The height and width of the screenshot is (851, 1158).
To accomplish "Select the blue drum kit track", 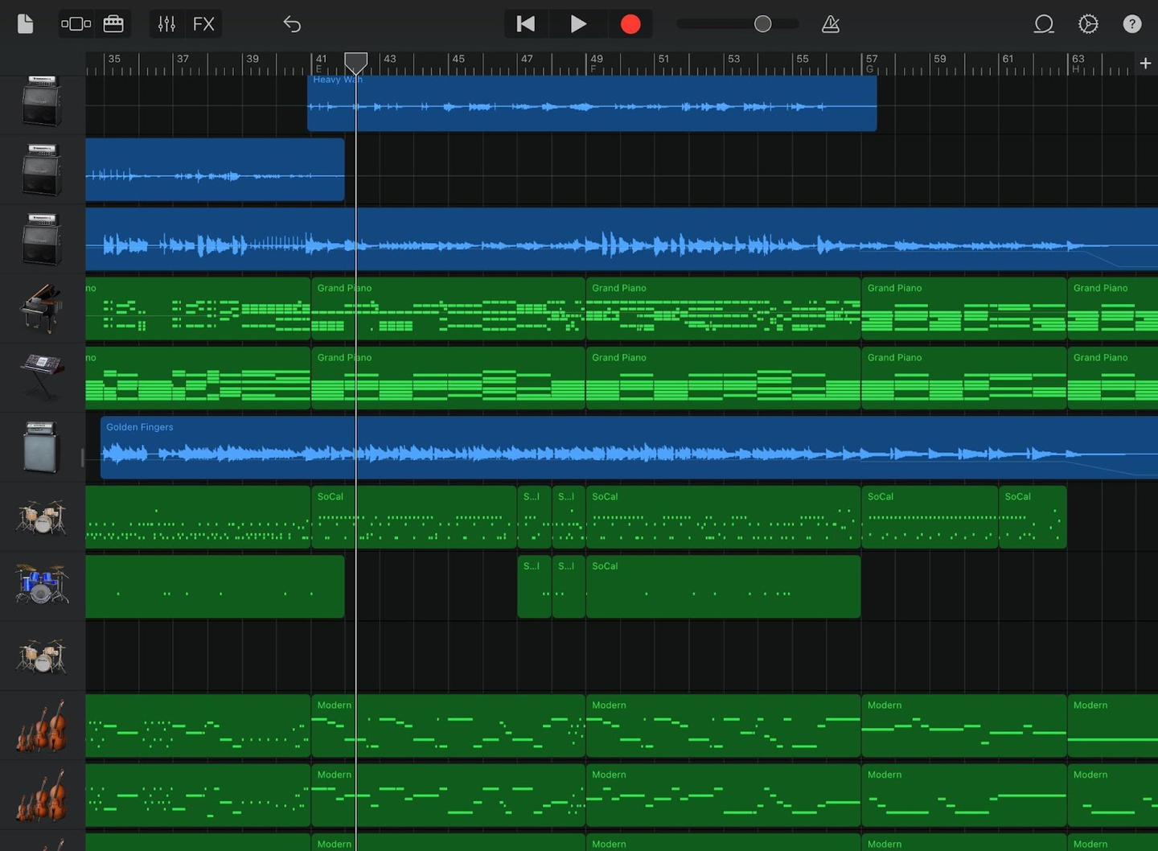I will 42,585.
